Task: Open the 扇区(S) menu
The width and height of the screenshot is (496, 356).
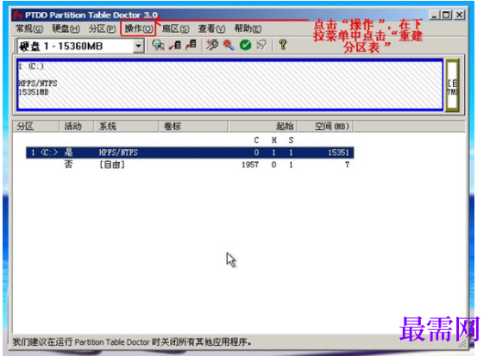Action: pos(176,28)
